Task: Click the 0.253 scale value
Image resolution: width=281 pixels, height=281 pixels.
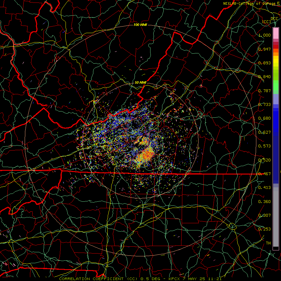Action: 264,229
